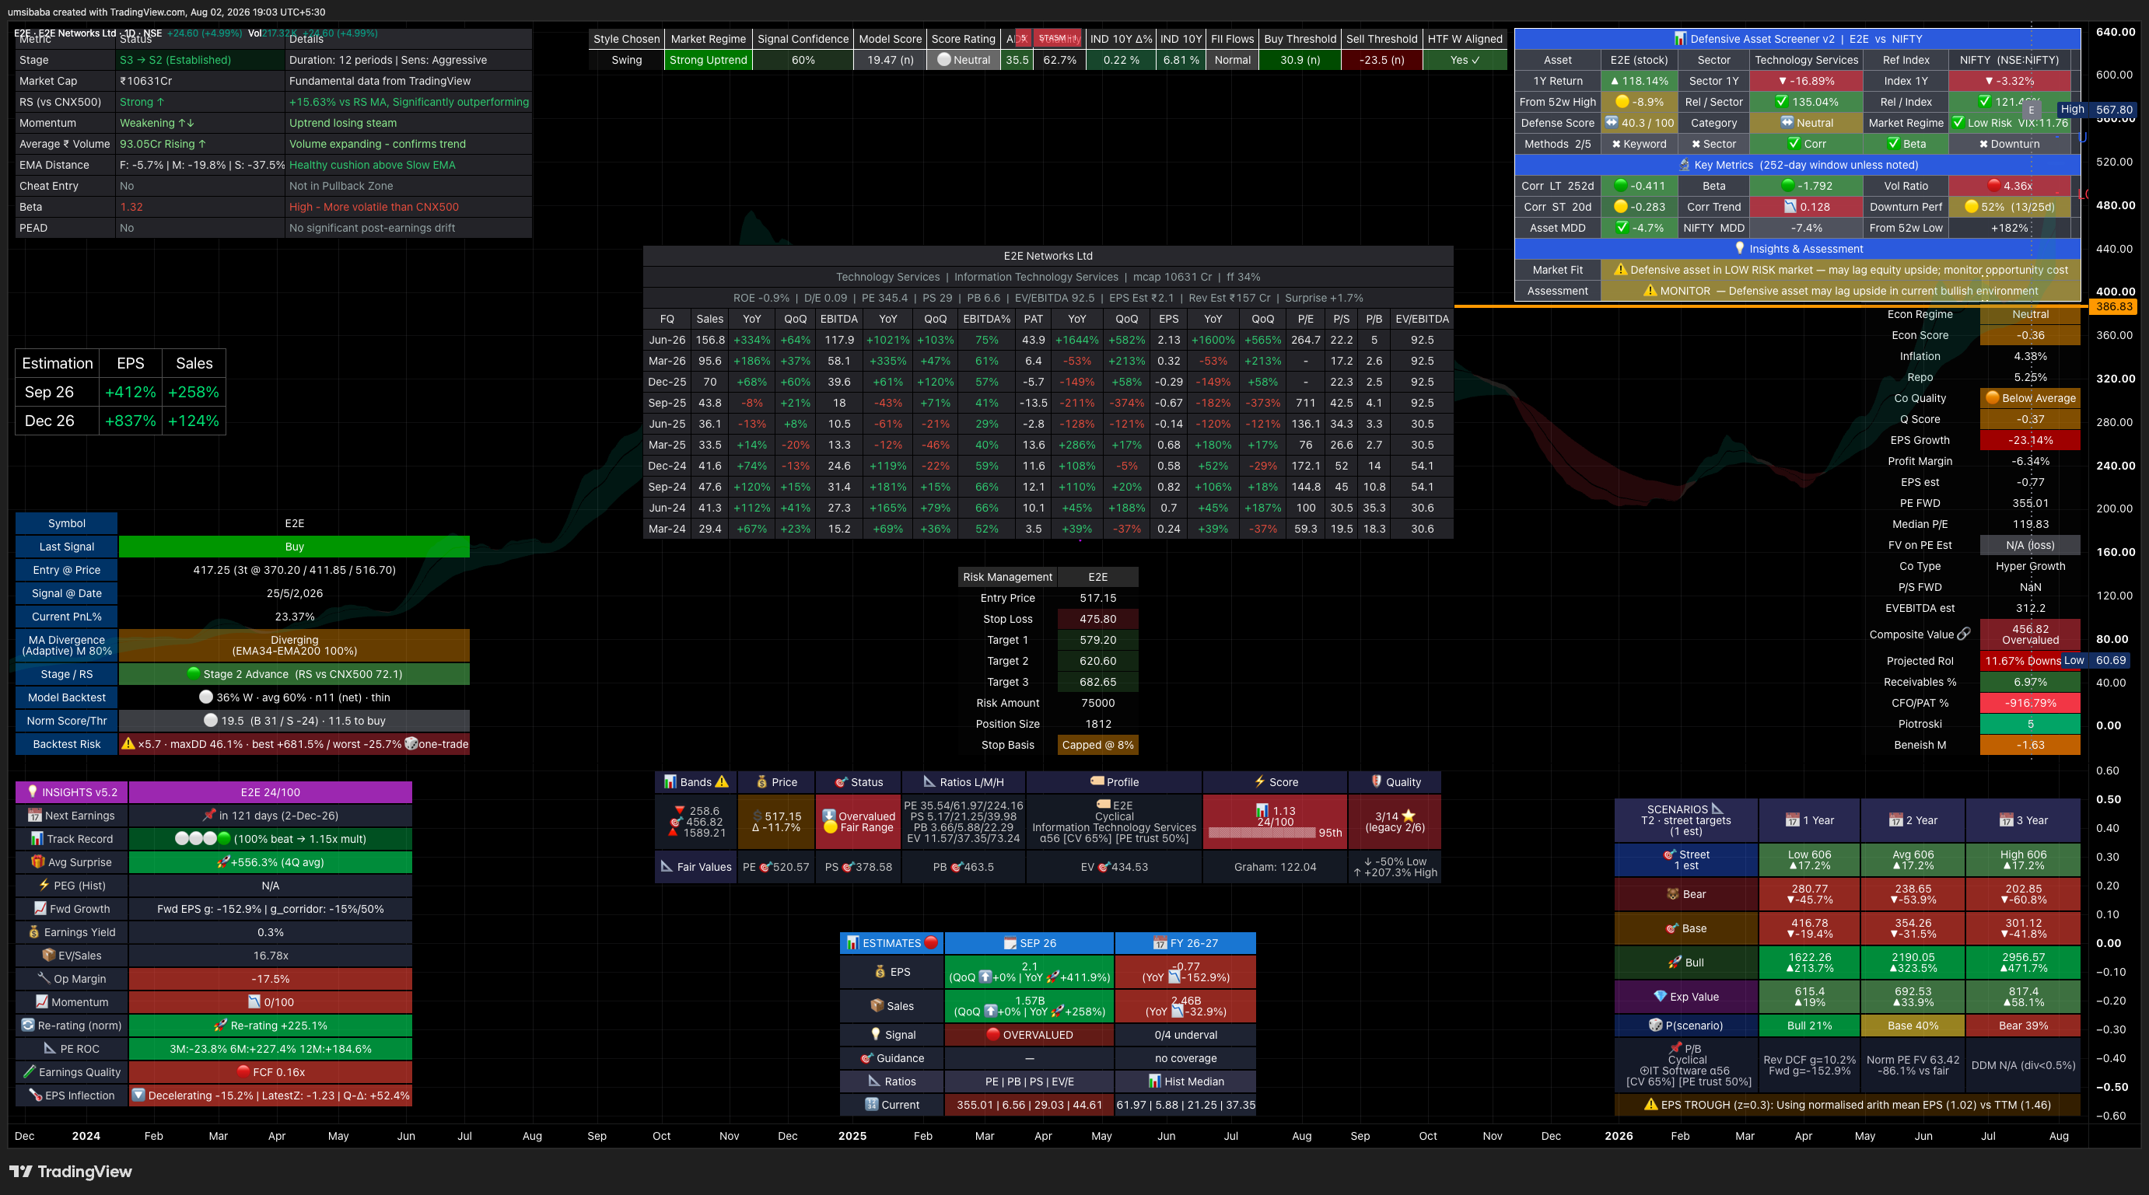Click the Hyper Growth Co Type value
Screen dimensions: 2149x1195
tap(2031, 566)
